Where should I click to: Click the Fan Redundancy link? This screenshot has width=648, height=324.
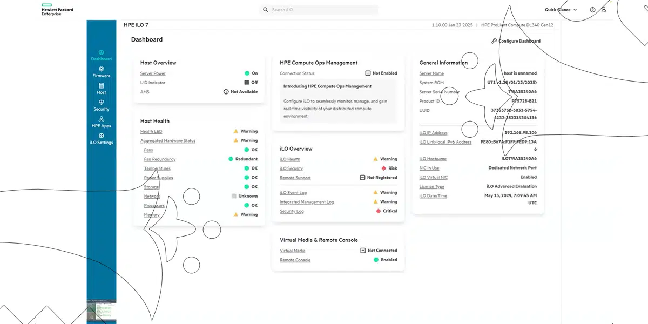point(159,159)
